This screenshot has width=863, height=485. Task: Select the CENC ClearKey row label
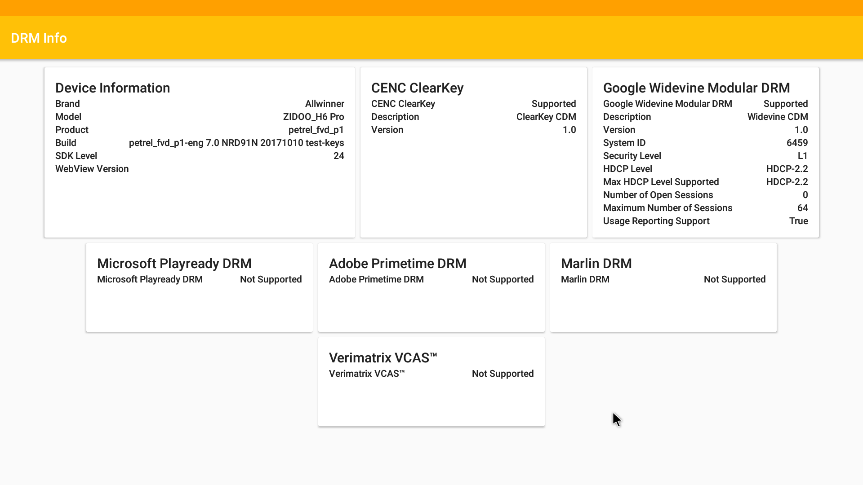point(403,104)
